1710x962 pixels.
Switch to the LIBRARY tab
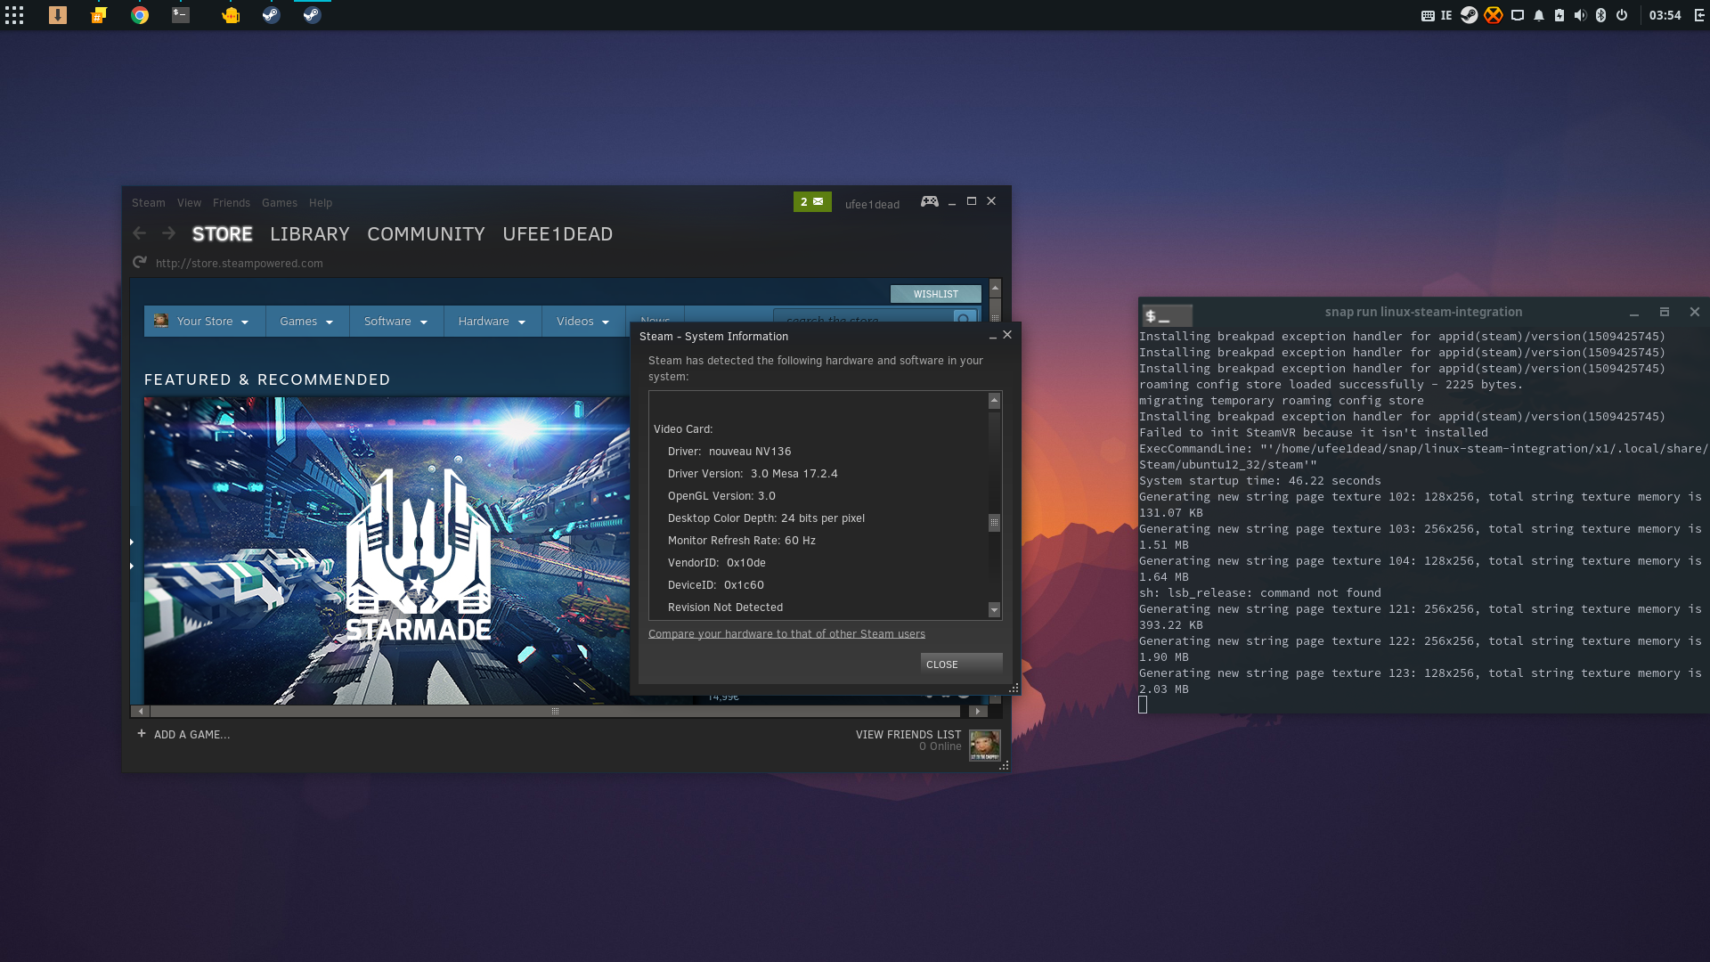coord(310,234)
